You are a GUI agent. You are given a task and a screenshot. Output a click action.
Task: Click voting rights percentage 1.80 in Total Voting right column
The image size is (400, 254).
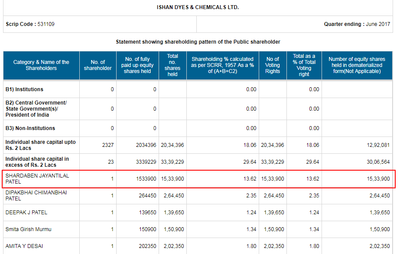point(314,246)
